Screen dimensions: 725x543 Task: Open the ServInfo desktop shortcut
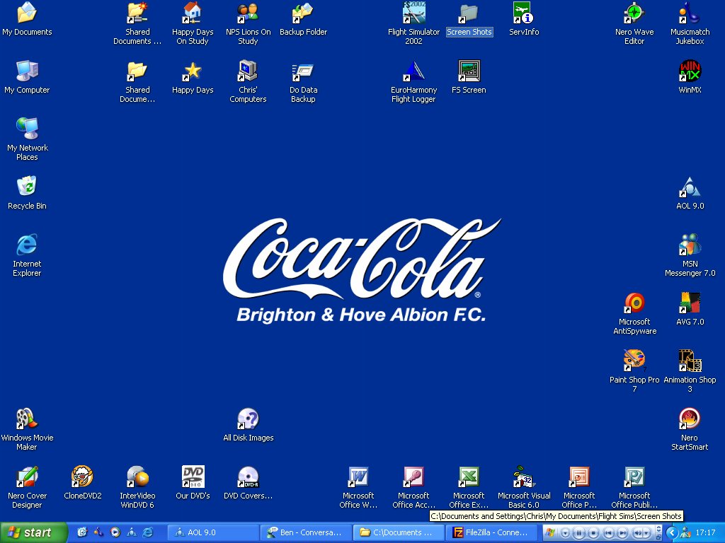[524, 19]
